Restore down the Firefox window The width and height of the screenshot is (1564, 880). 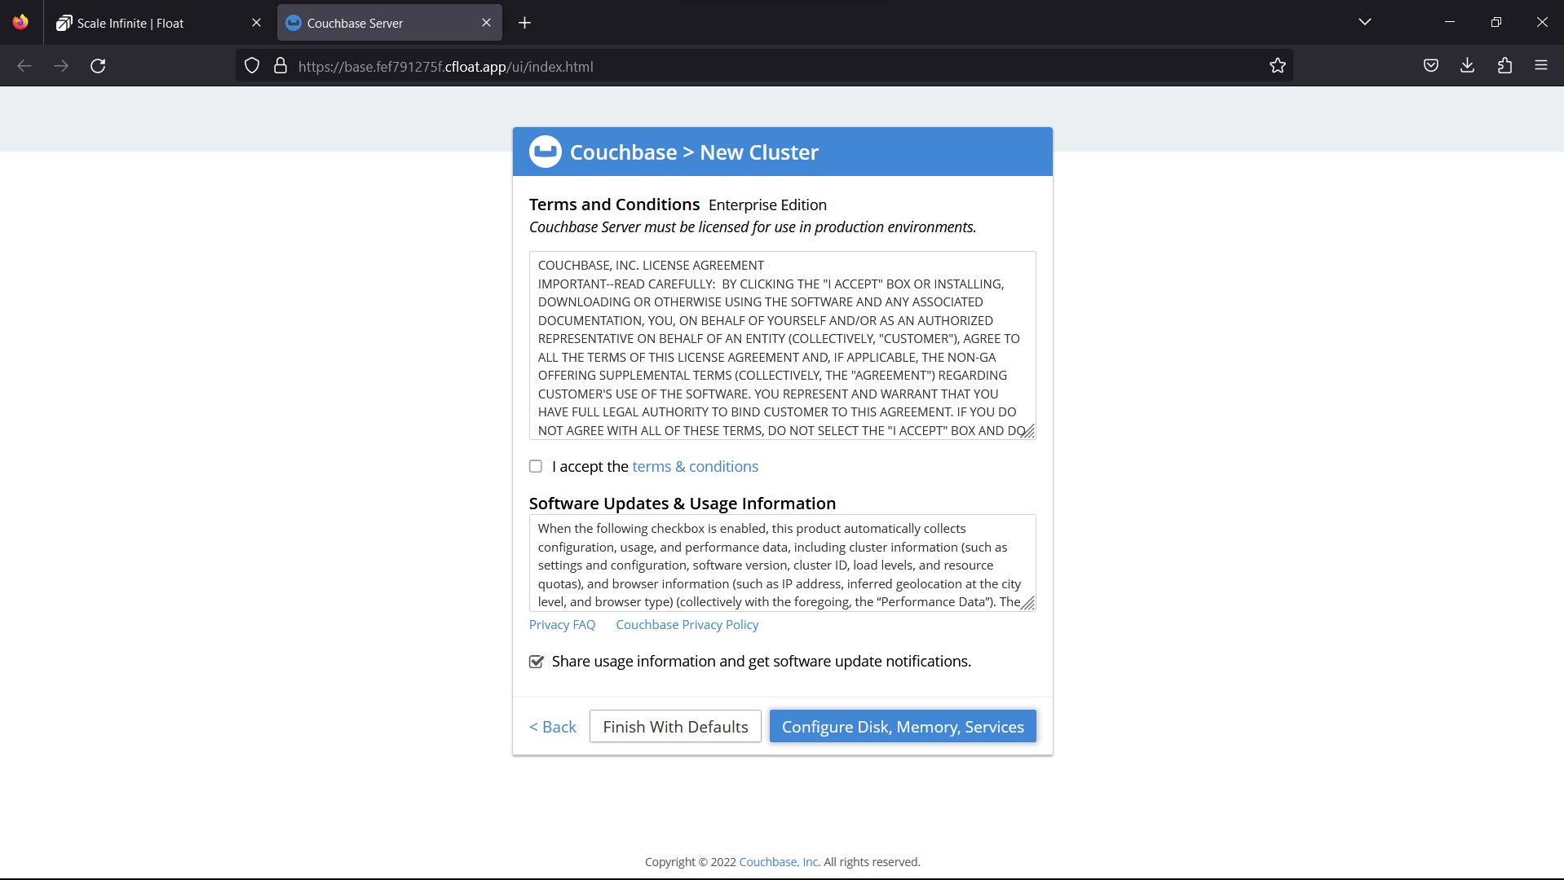coord(1496,22)
